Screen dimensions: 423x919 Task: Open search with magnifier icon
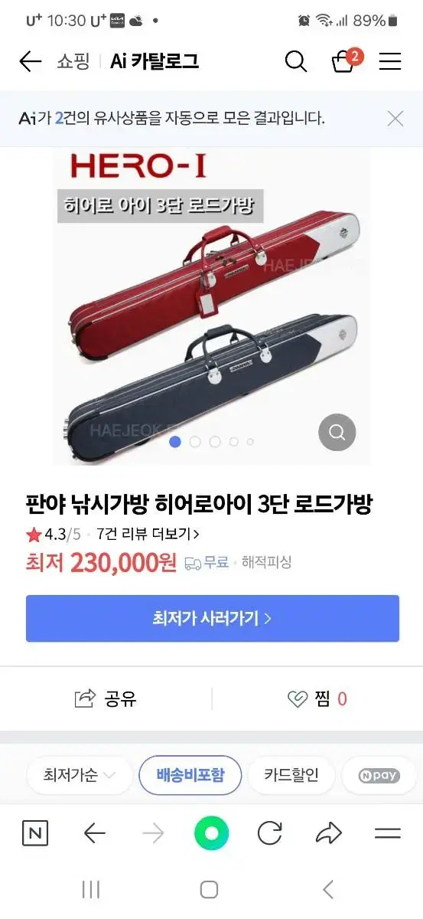(x=296, y=61)
